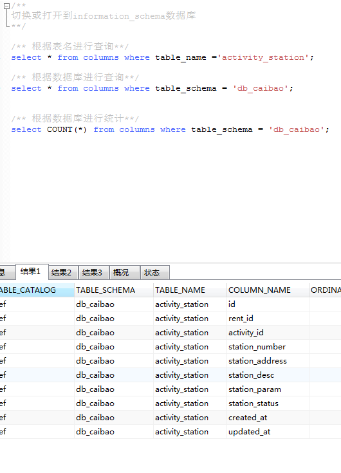Click the COLUMN_NAME column header
Image resolution: width=341 pixels, height=473 pixels.
pyautogui.click(x=268, y=290)
